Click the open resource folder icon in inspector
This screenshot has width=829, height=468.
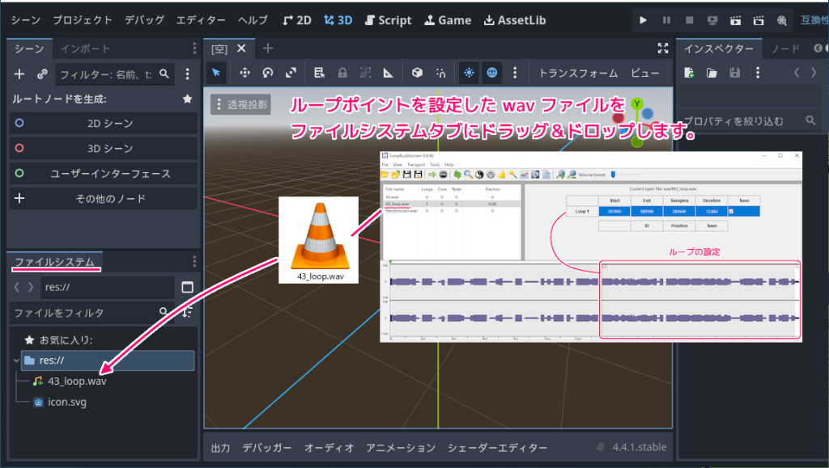[712, 73]
